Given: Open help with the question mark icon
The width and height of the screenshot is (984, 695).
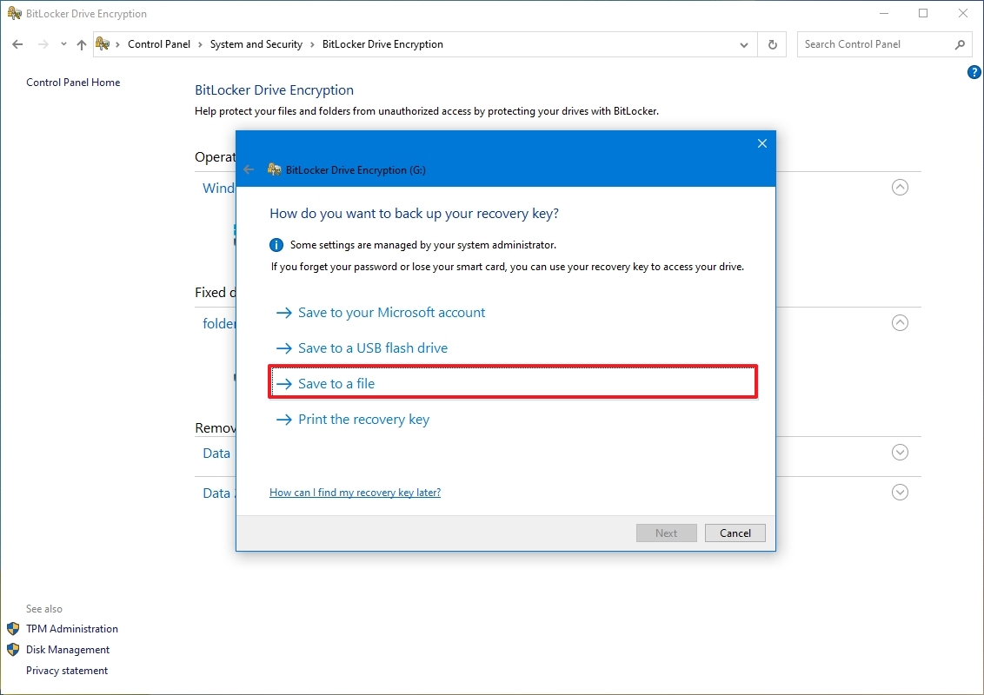Looking at the screenshot, I should (974, 72).
